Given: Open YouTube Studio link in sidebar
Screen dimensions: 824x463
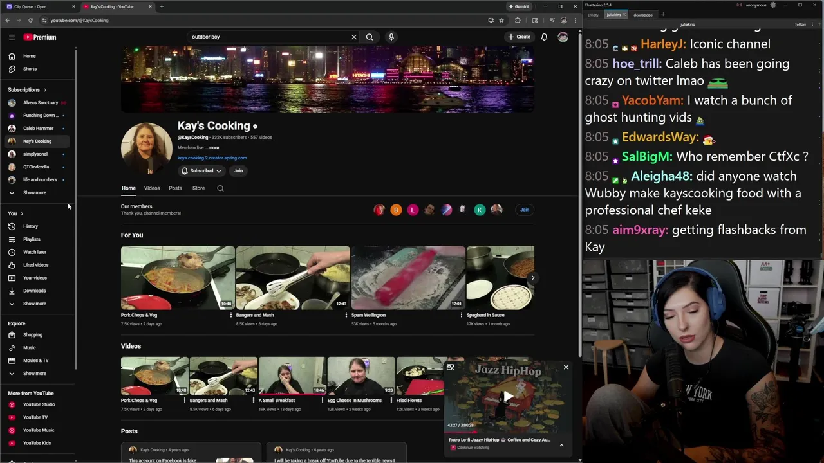Looking at the screenshot, I should pos(37,404).
